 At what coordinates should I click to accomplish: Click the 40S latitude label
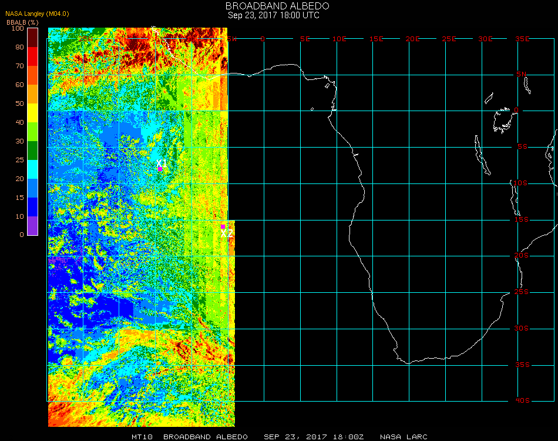point(522,401)
